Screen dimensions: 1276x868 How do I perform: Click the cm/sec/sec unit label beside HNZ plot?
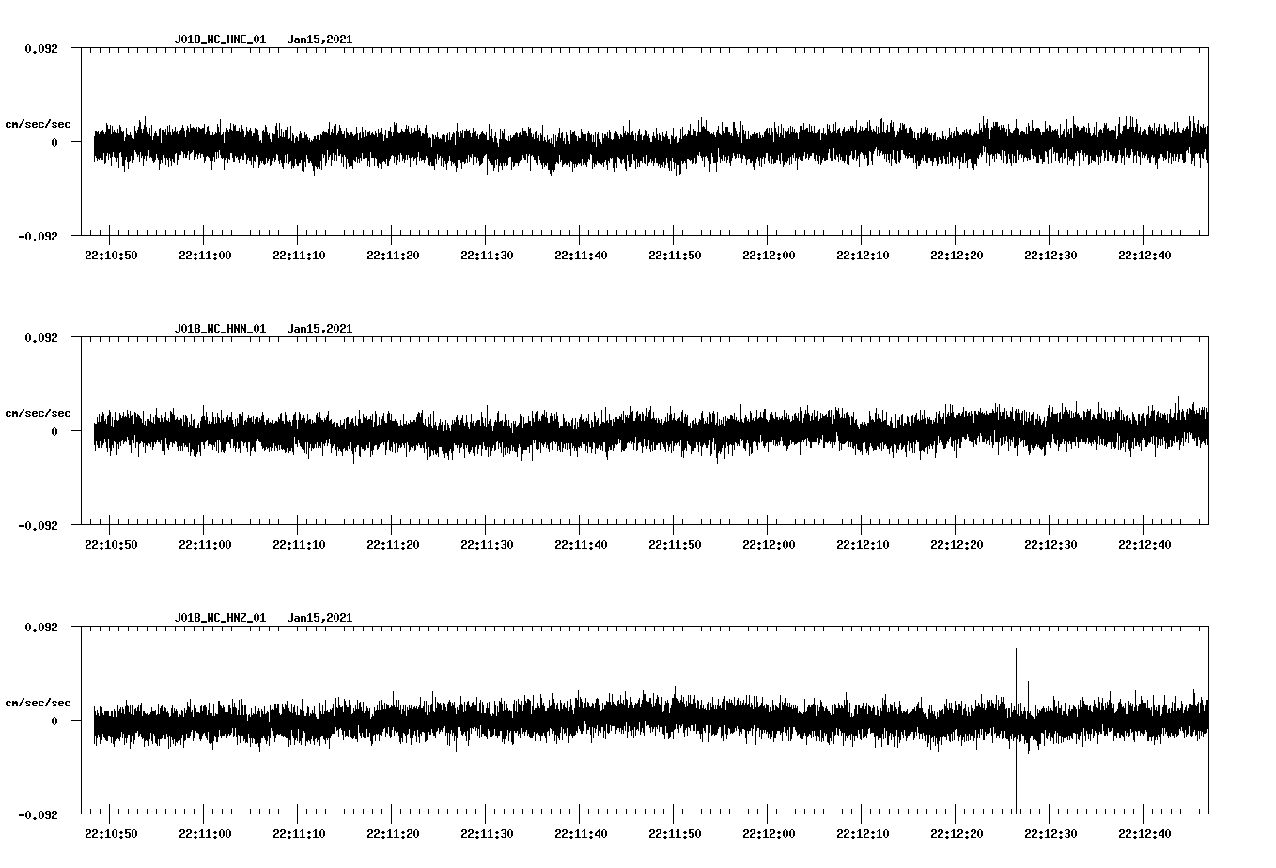coord(39,701)
